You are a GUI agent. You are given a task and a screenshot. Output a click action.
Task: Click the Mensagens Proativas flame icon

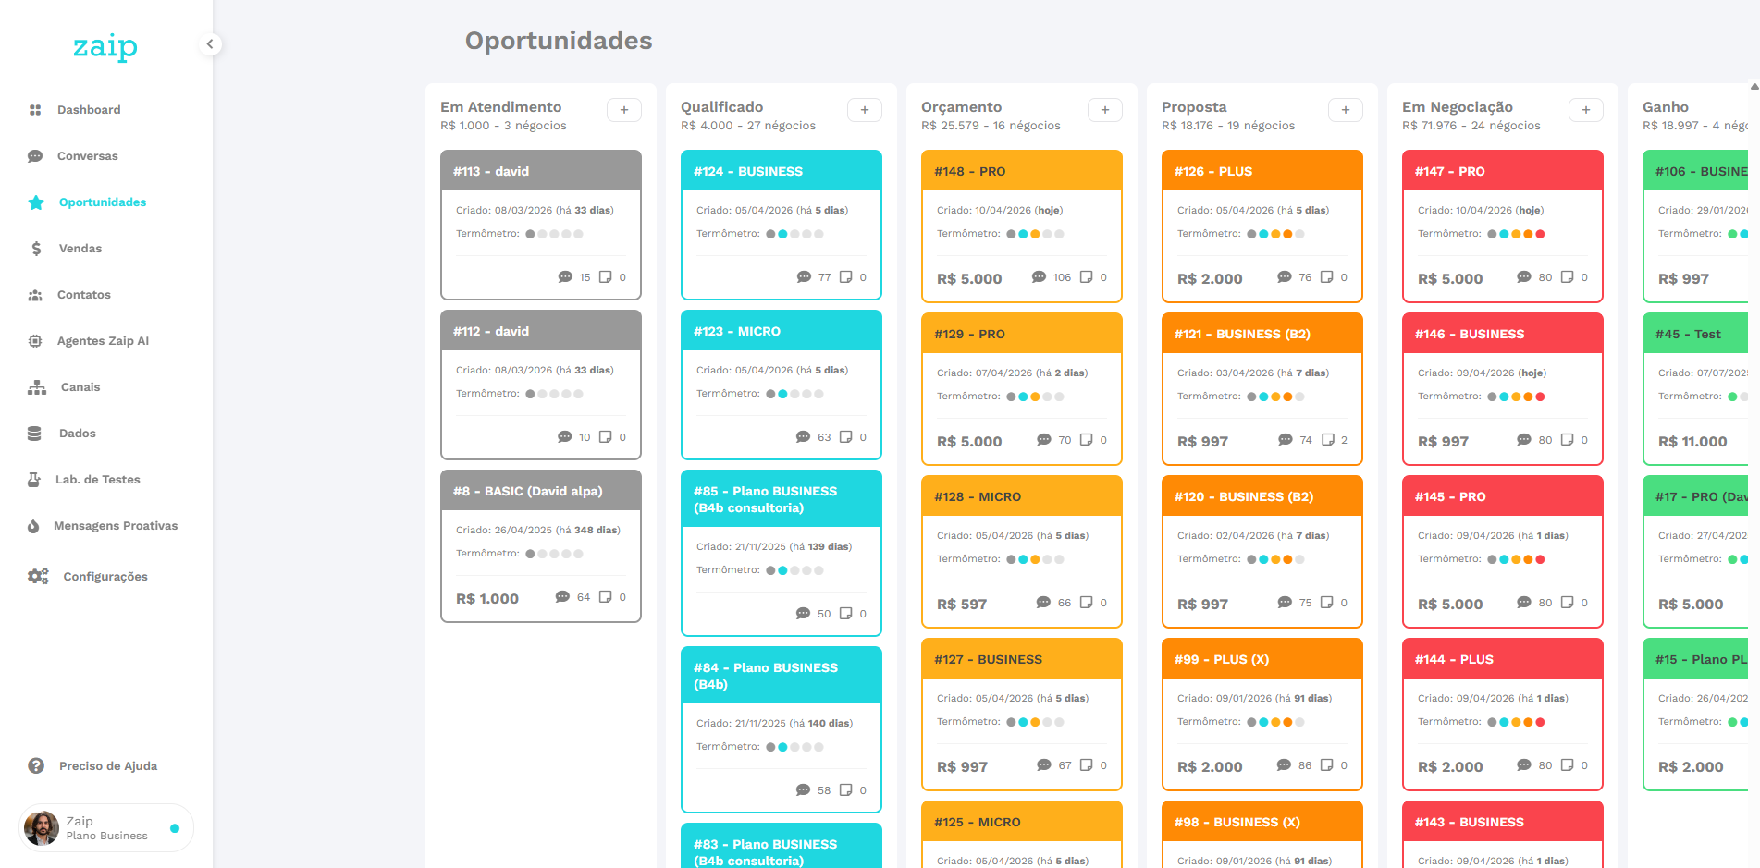(33, 526)
